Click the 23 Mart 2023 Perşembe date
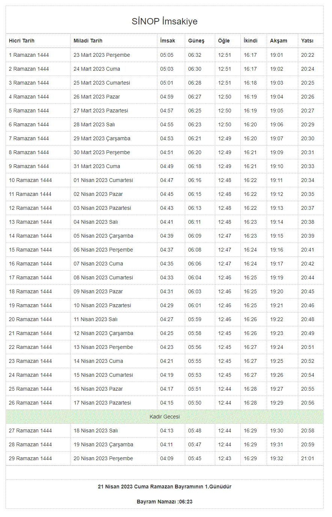Image resolution: width=332 pixels, height=517 pixels. (102, 55)
